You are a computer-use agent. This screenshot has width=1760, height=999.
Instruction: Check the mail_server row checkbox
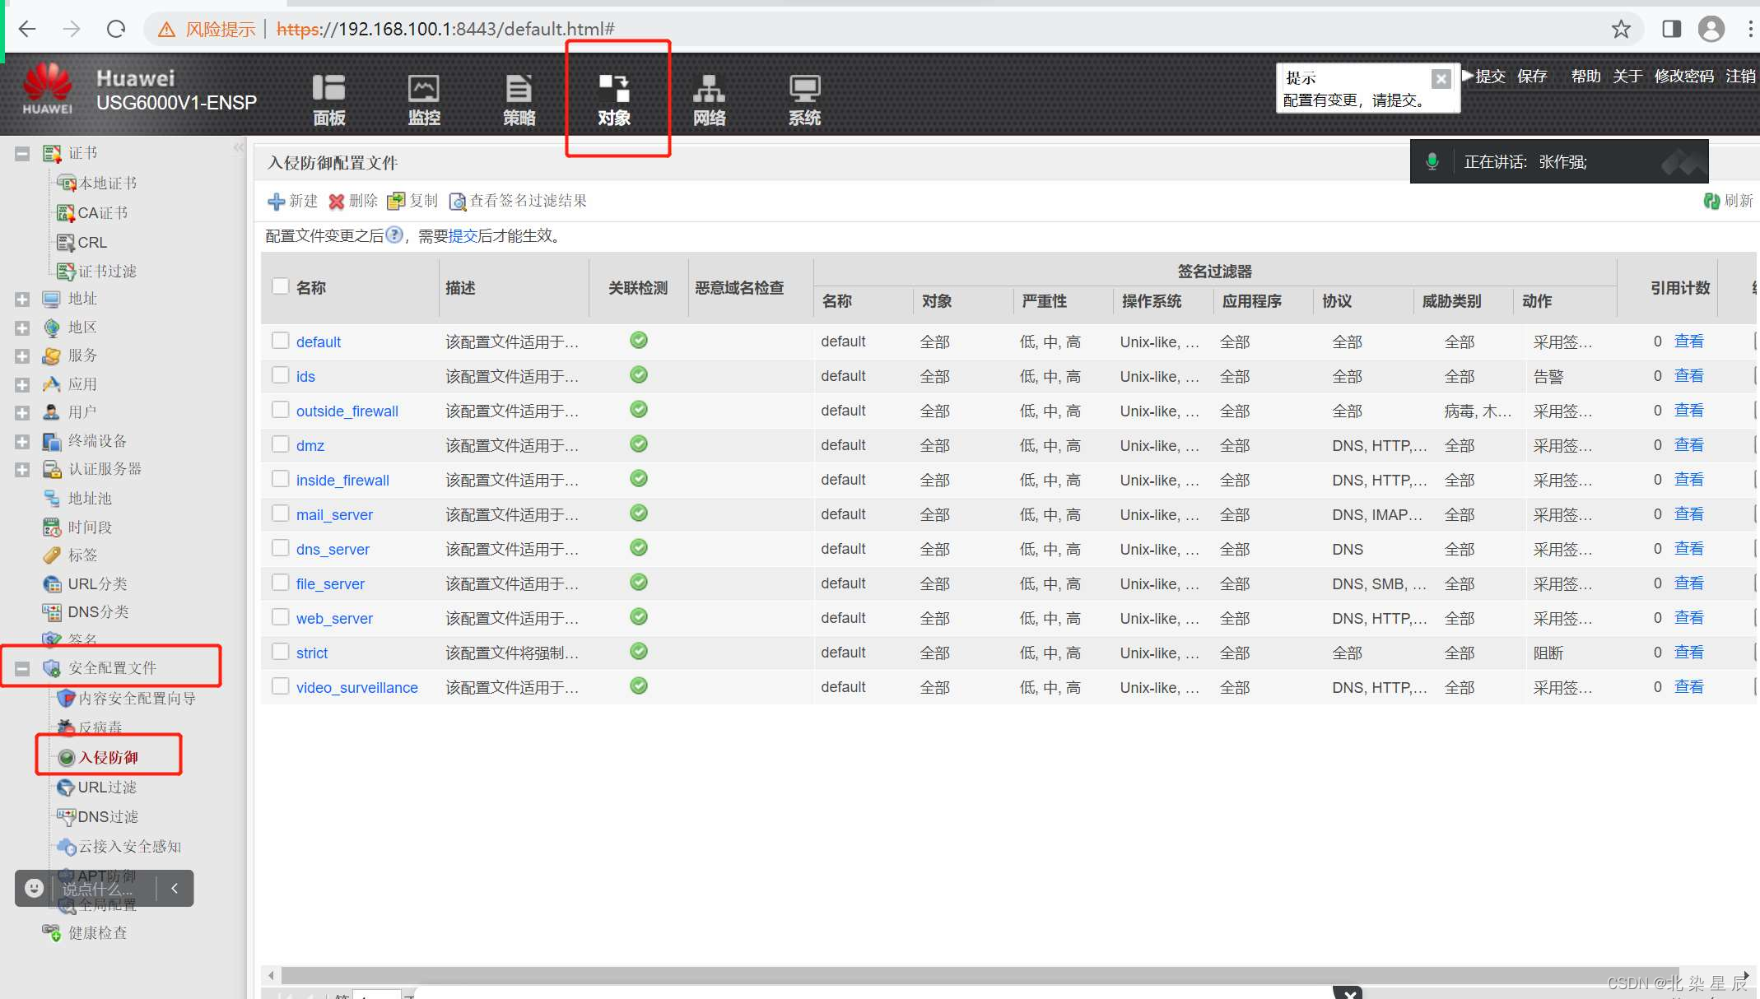(x=281, y=513)
